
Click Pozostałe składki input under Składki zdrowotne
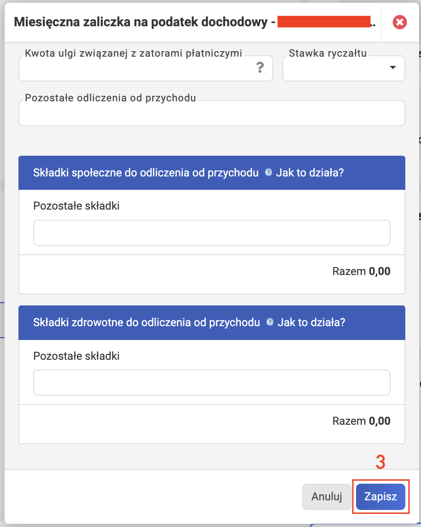click(x=212, y=383)
